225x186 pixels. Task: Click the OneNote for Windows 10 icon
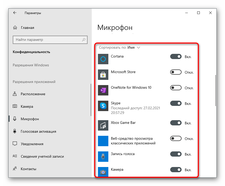[x=103, y=90]
